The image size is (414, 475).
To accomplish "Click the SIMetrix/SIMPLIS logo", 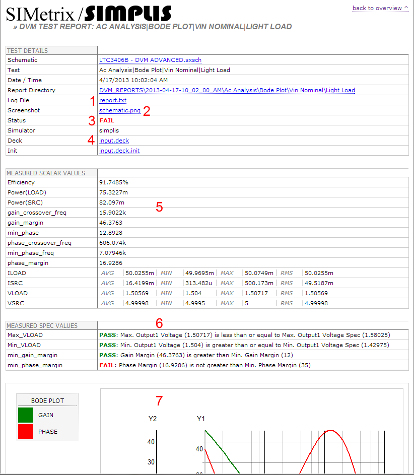I will (89, 13).
